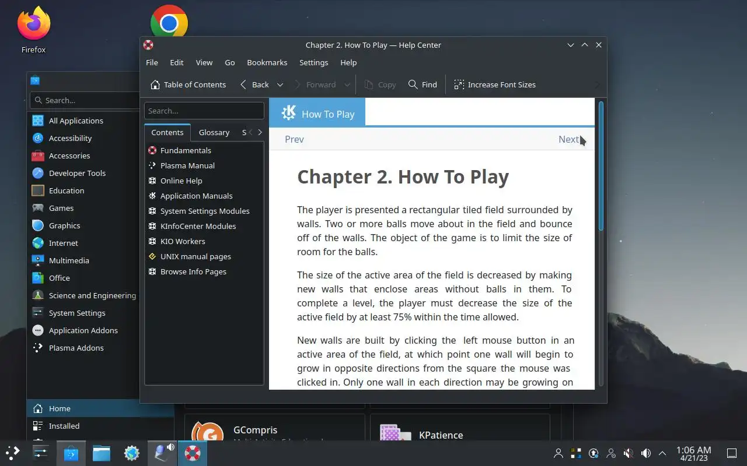Screen dimensions: 747x466
Task: Click the Prev link on the help page
Action: point(294,139)
